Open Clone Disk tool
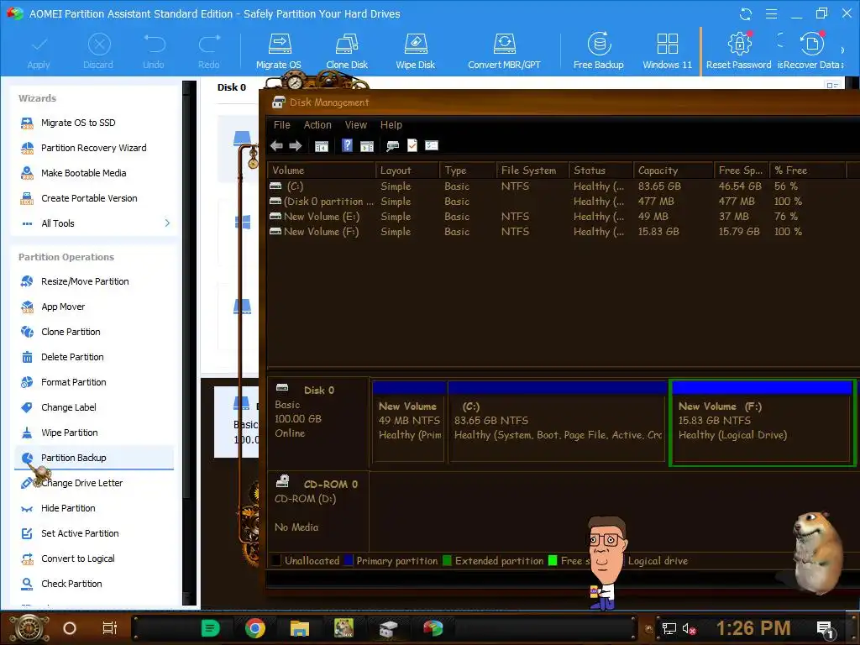Screen dimensions: 860x645 click(x=347, y=51)
